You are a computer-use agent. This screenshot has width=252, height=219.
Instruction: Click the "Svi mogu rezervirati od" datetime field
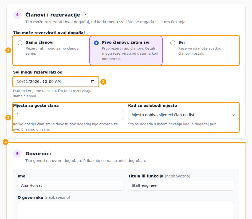pos(56,82)
